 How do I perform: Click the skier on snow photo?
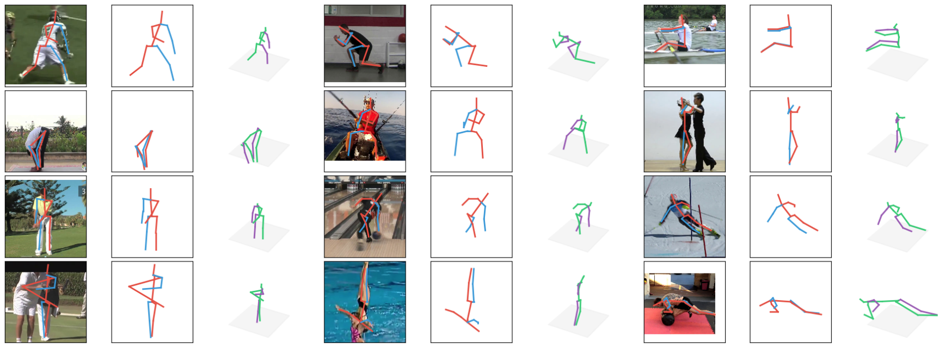pos(684,216)
